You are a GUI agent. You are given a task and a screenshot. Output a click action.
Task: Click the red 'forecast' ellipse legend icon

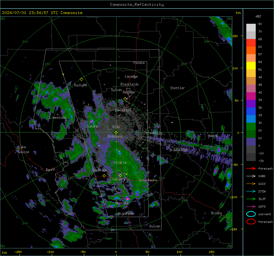[251, 222]
